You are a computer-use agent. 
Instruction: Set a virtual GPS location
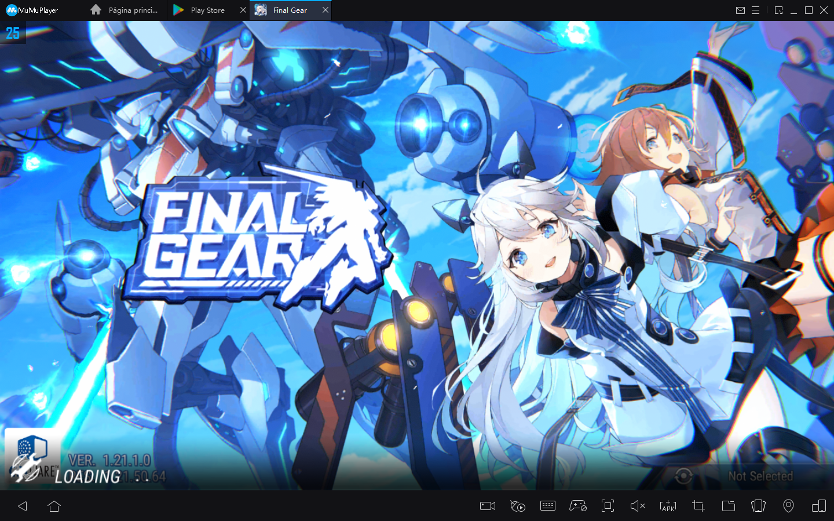[x=788, y=506]
